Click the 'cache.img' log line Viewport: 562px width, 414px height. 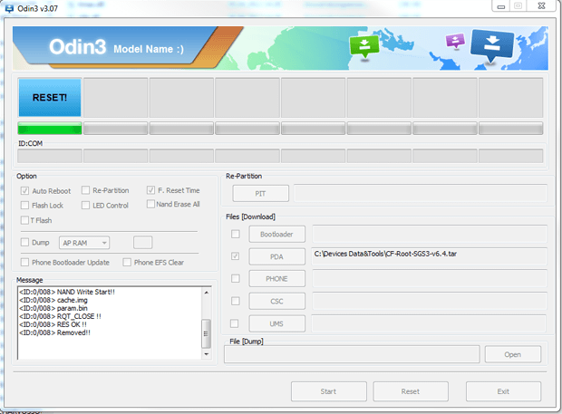coord(53,300)
